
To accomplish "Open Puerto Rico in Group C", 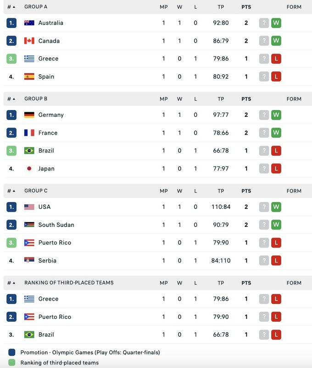I will pyautogui.click(x=55, y=243).
